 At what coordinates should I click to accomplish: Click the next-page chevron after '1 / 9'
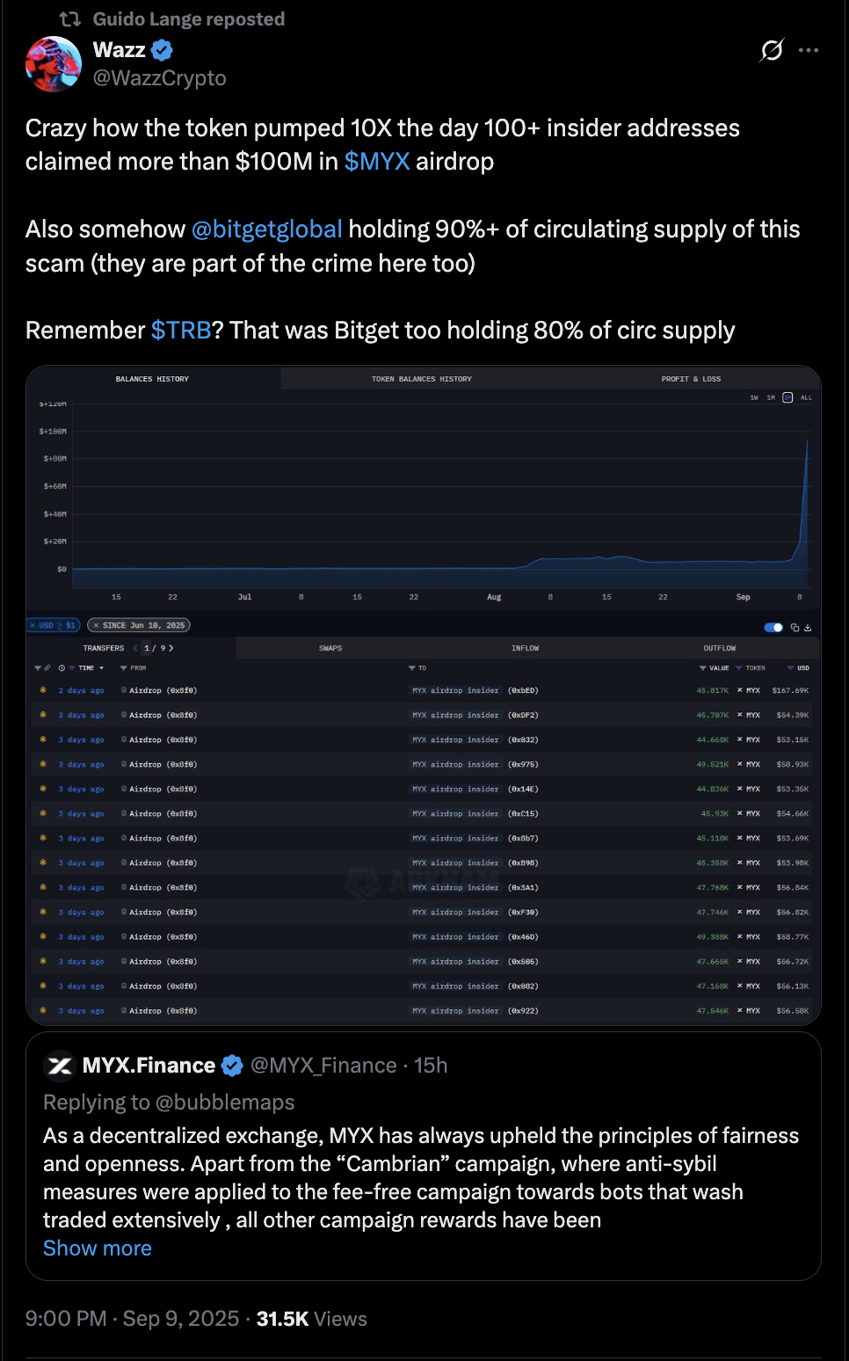[172, 647]
